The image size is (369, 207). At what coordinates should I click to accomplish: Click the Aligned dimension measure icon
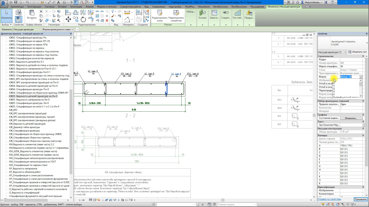[127, 12]
